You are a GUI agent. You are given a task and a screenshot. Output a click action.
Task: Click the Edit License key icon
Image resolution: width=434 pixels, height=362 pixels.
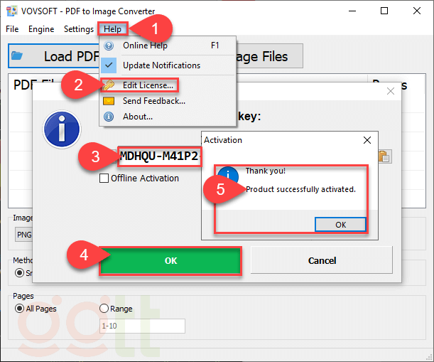[108, 85]
